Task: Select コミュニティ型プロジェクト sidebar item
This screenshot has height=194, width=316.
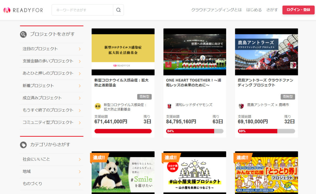Action: pyautogui.click(x=51, y=122)
